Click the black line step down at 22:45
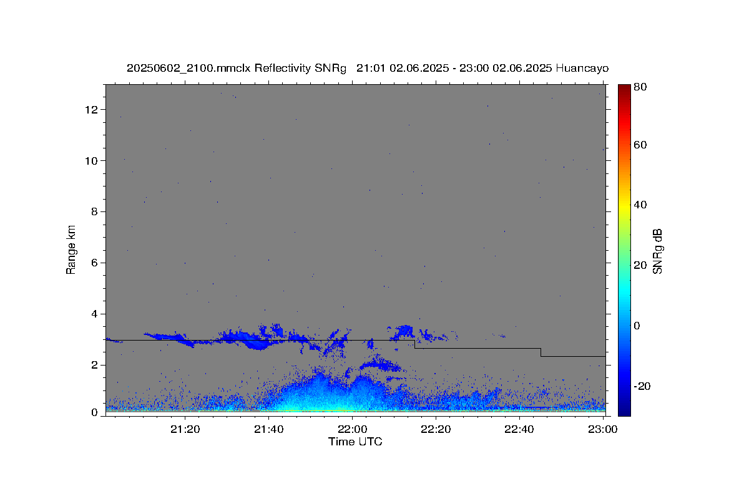 (x=541, y=352)
